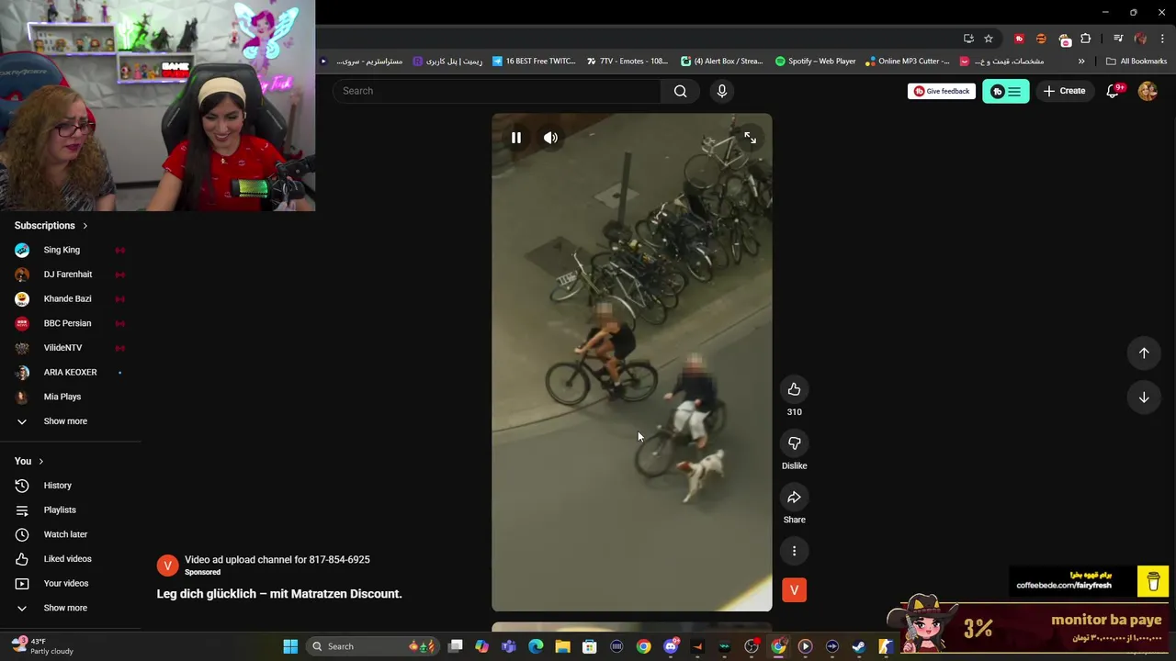Open the browser Extensions puzzle icon
Screen dimensions: 1176x661
(1086, 39)
